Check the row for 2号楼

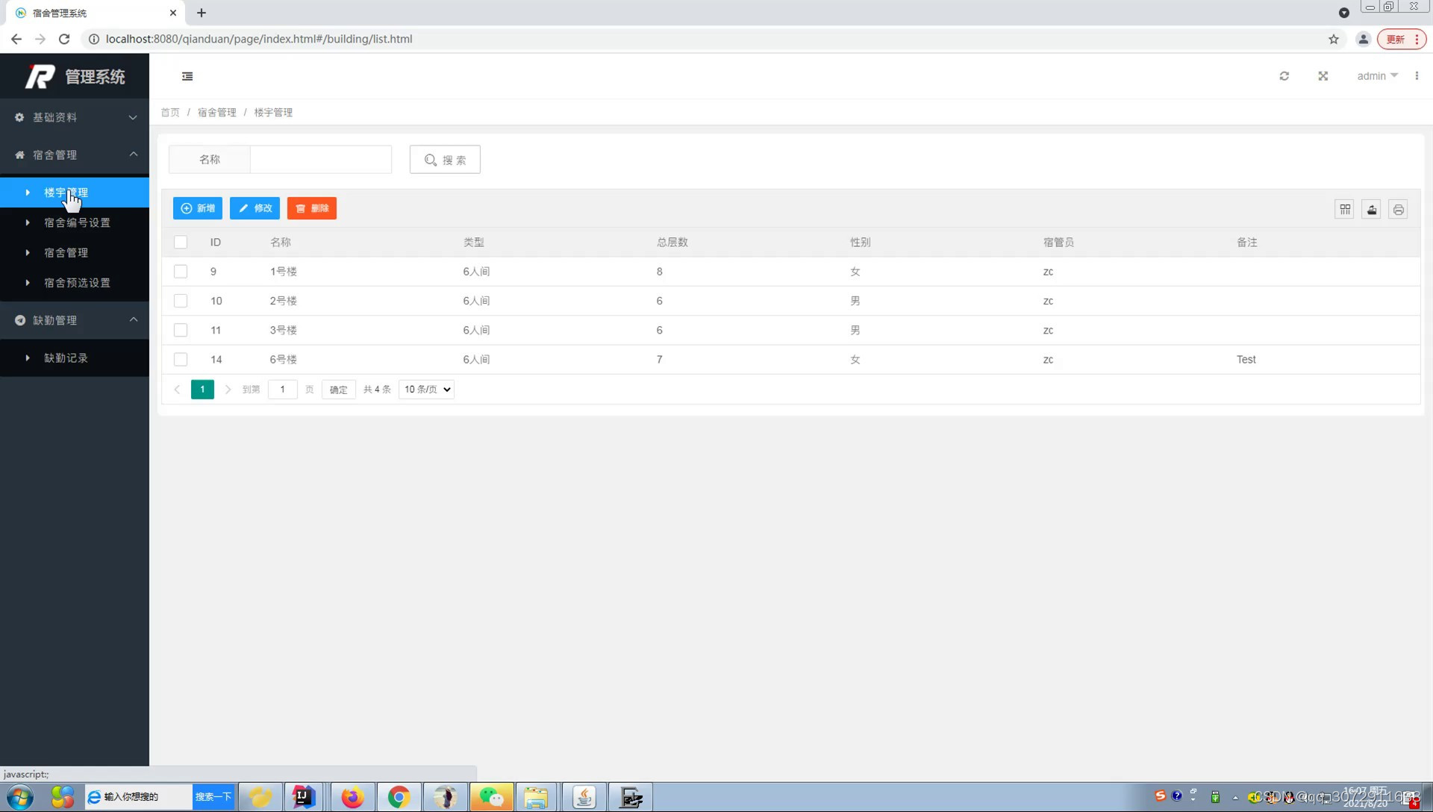pyautogui.click(x=181, y=301)
